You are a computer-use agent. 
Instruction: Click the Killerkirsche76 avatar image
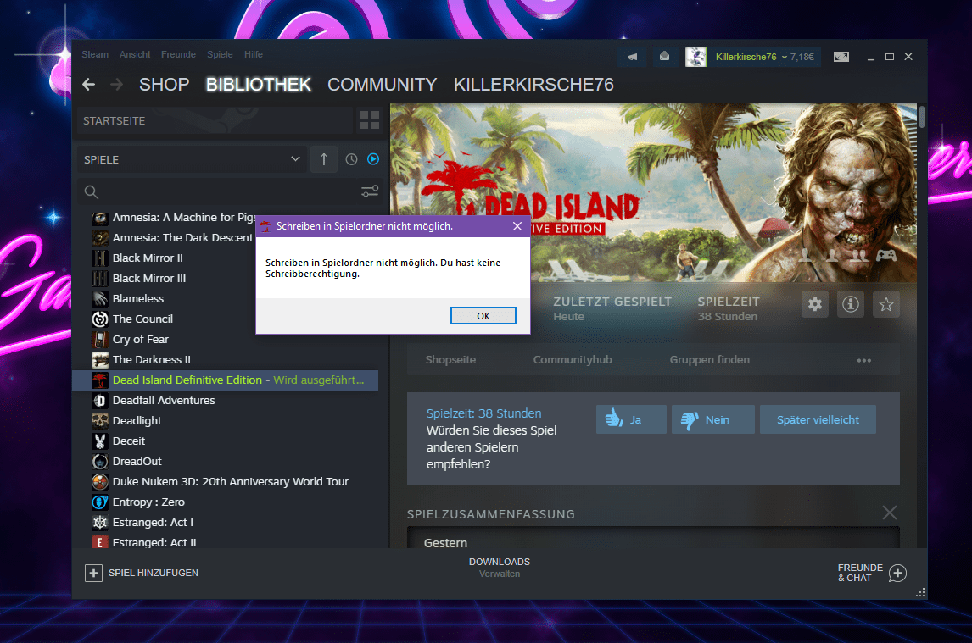click(695, 57)
